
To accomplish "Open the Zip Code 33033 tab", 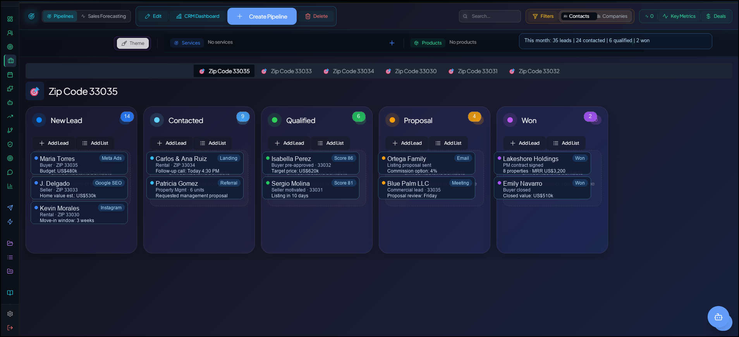I will click(x=287, y=71).
